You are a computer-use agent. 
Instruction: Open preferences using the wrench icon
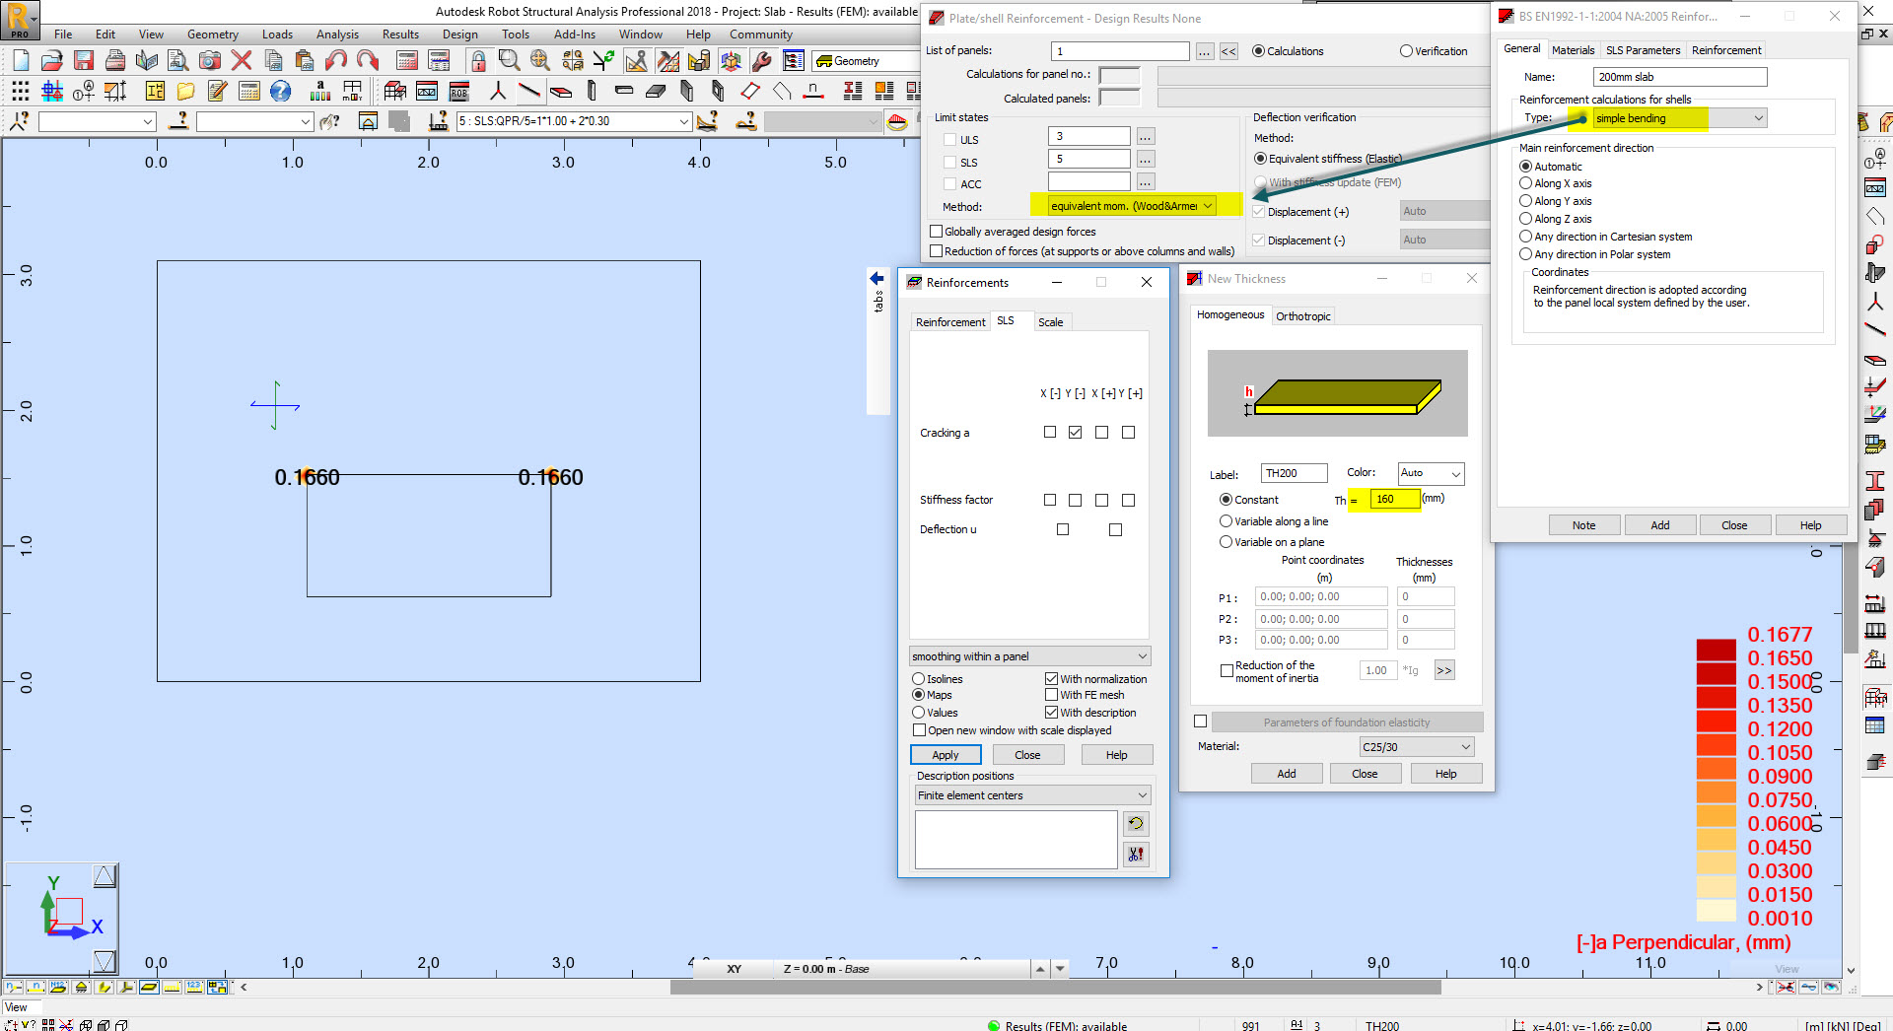[761, 61]
